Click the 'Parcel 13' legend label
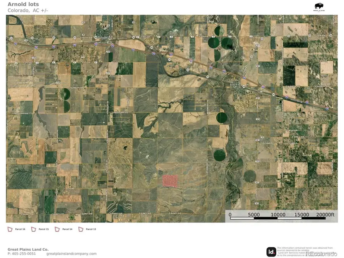Screen dimensions: 344x258 (91, 229)
